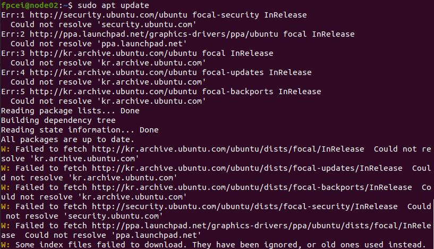This screenshot has height=249, width=434.
Task: Open the ppa.launchpad.net graphics-drivers URL on Err:2
Action: pyautogui.click(x=154, y=34)
